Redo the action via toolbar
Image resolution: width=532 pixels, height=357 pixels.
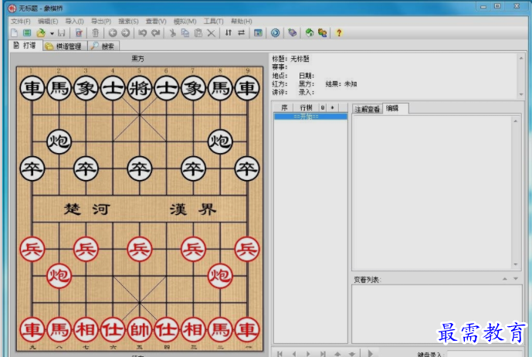(155, 33)
